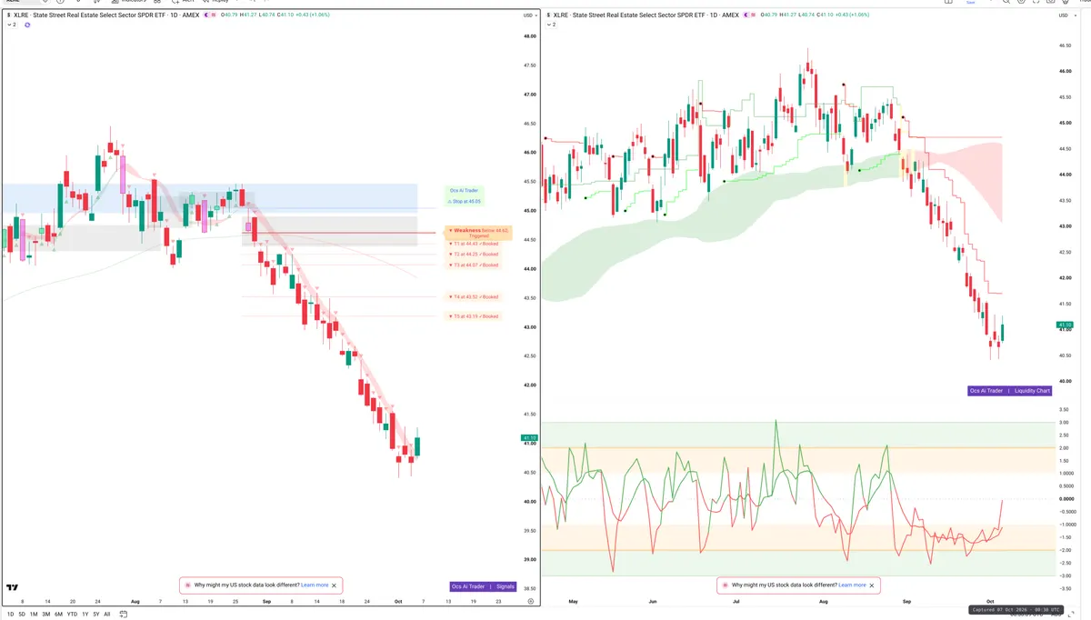
Task: Select the 1M time range
Action: point(34,615)
